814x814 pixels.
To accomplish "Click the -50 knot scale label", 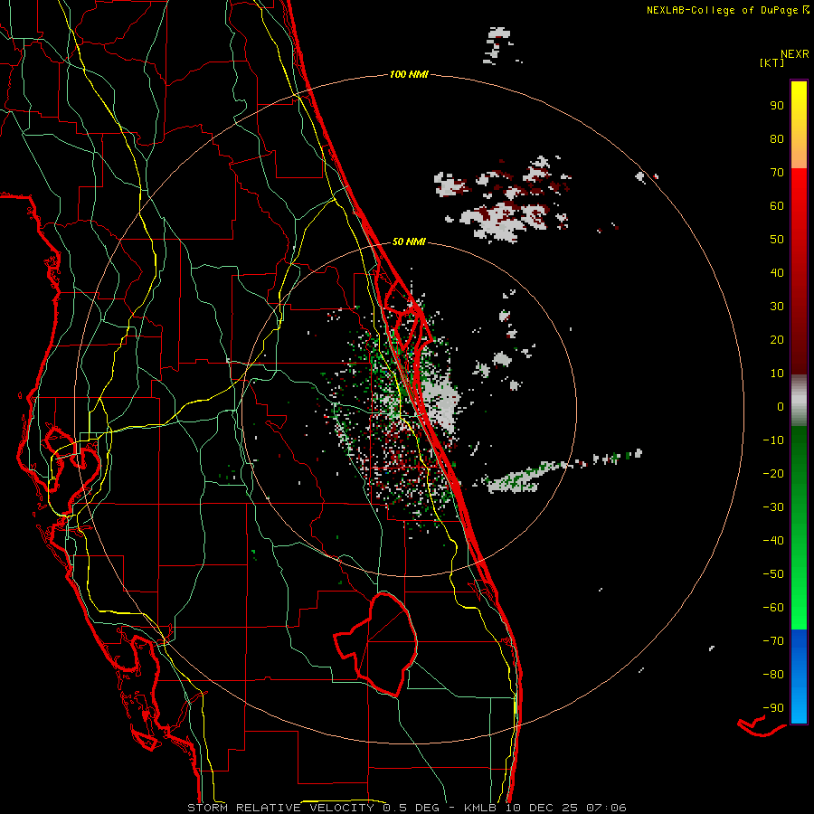I will click(x=773, y=574).
